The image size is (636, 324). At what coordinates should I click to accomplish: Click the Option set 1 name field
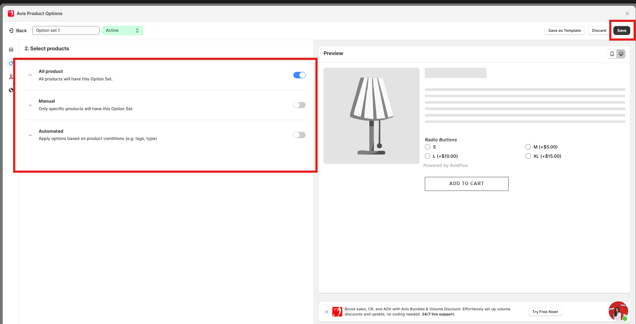tap(66, 30)
